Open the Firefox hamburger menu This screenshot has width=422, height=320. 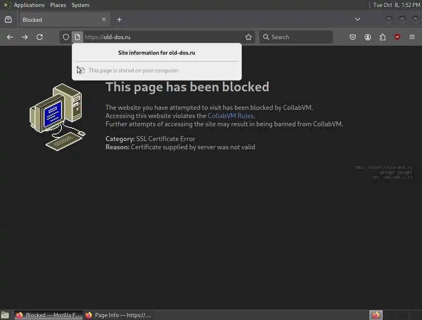tap(412, 37)
